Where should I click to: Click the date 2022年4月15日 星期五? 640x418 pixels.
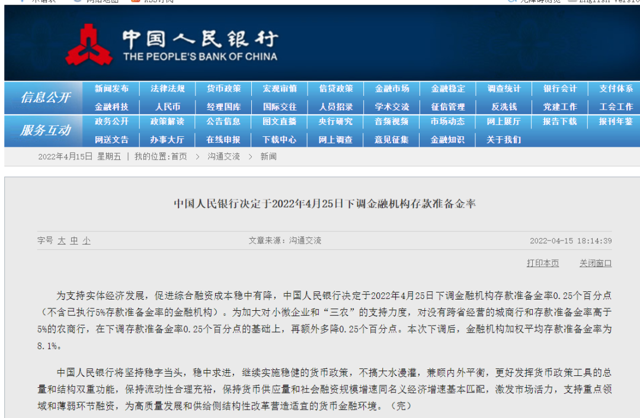tap(79, 156)
